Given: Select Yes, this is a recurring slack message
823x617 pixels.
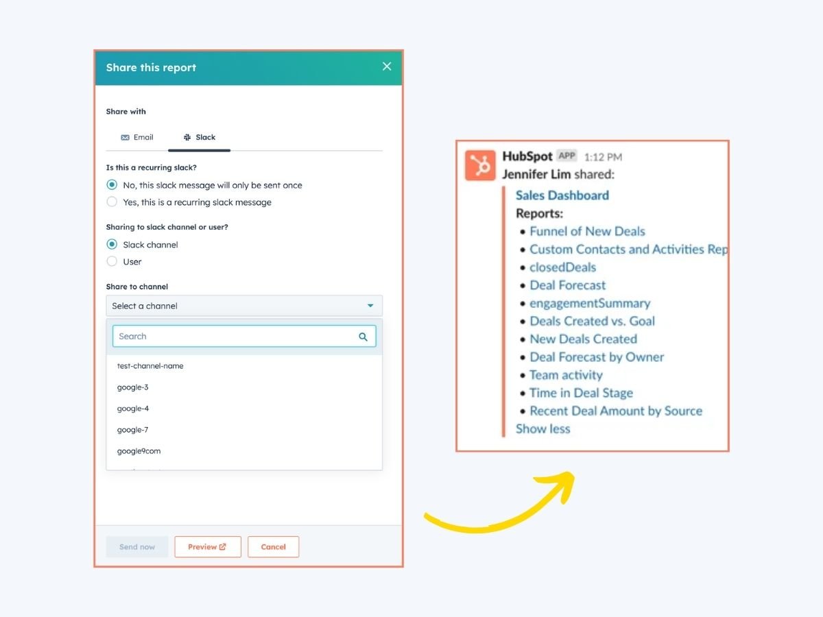Looking at the screenshot, I should tap(112, 202).
